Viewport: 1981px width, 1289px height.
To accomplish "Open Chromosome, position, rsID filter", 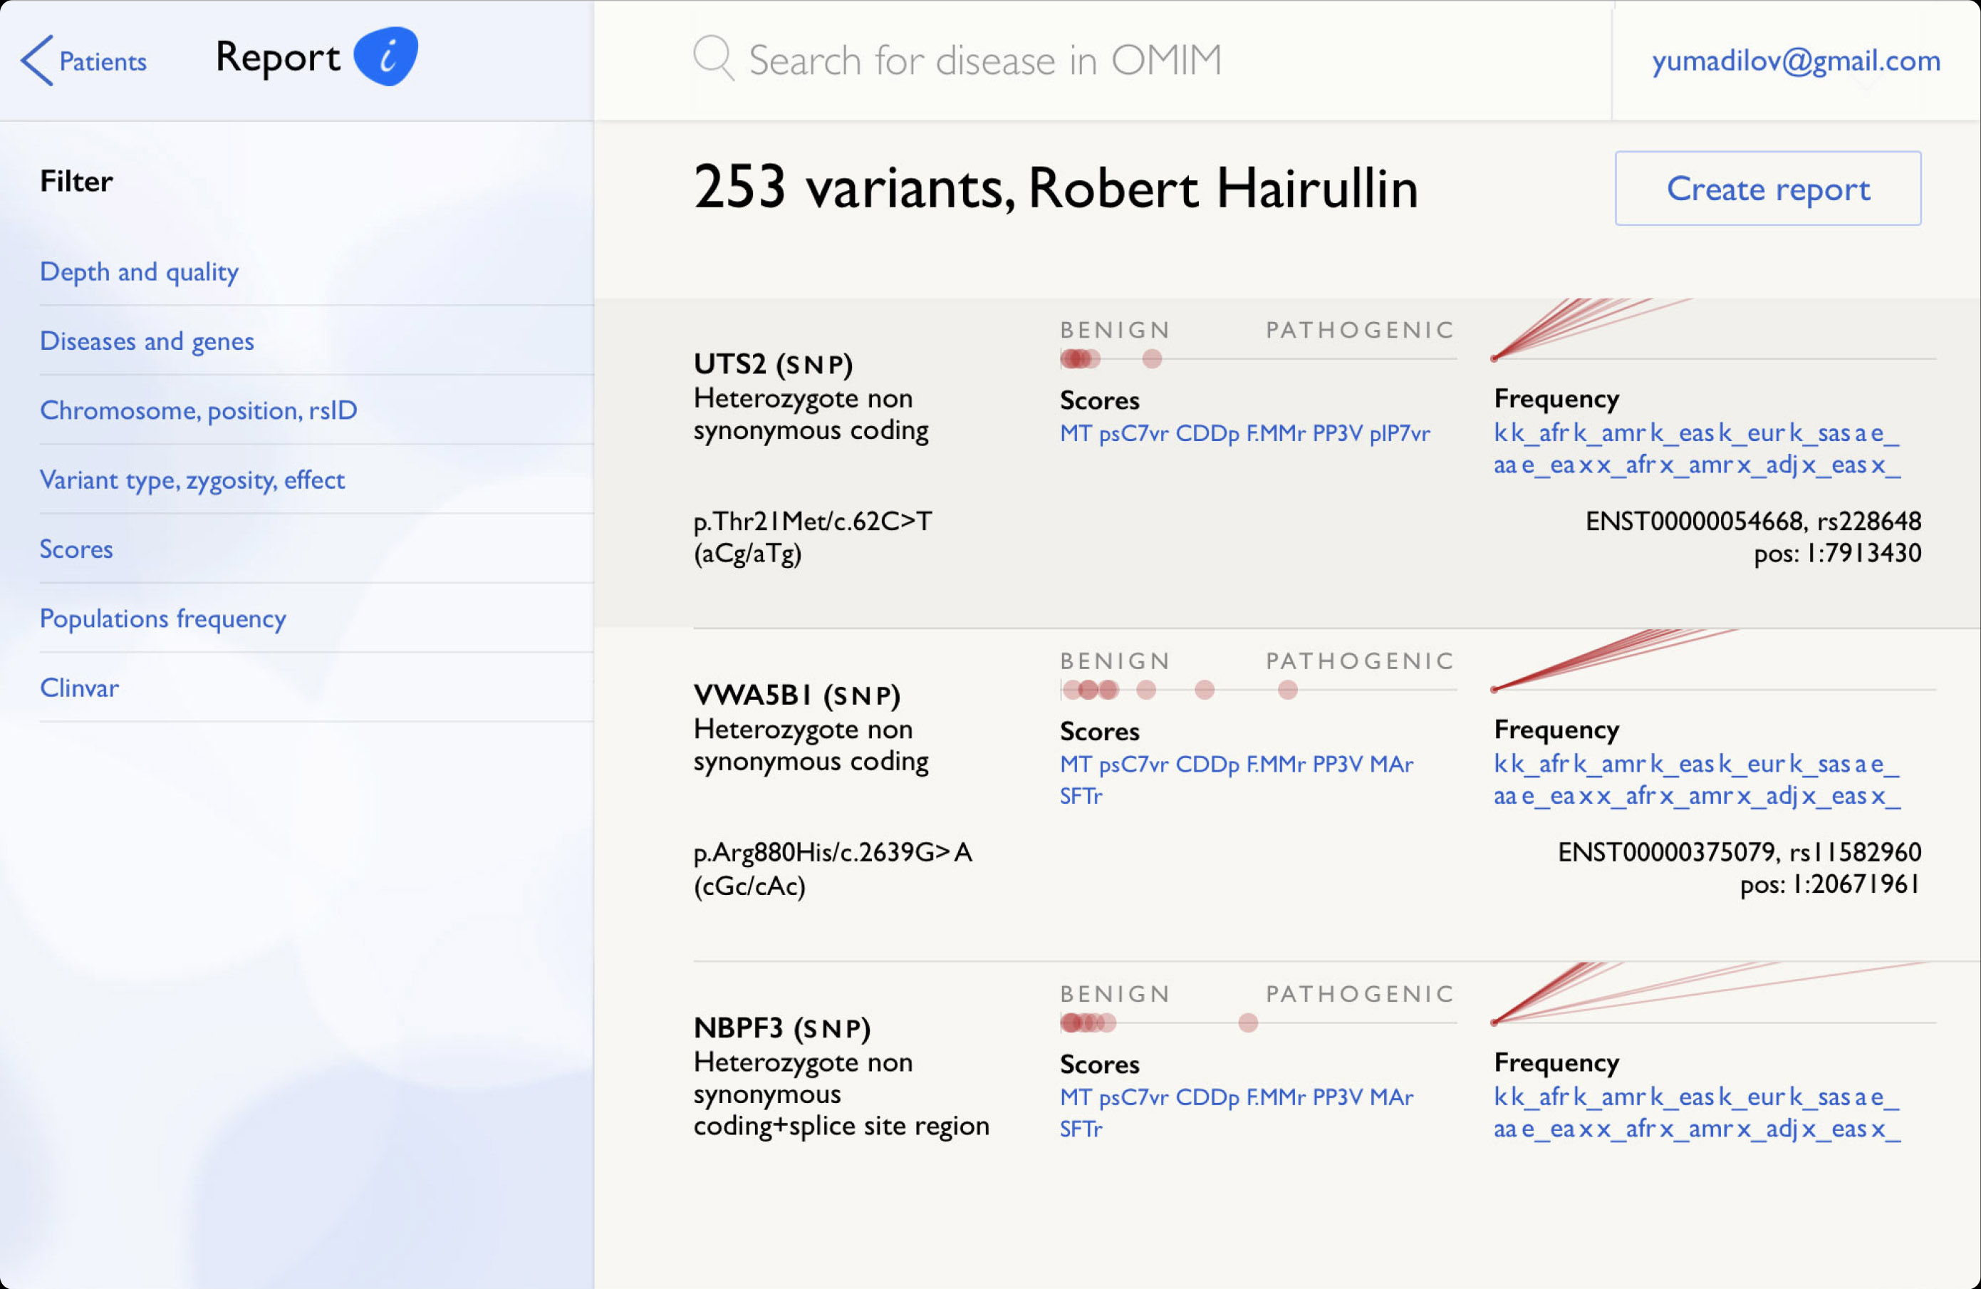I will [x=198, y=410].
